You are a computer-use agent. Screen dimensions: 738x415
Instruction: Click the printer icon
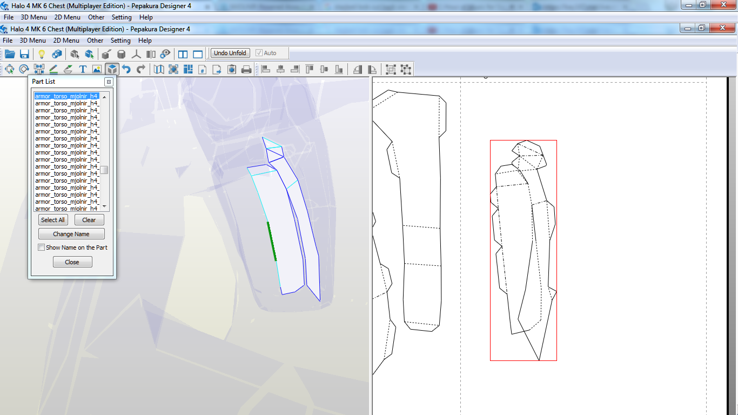pos(246,69)
